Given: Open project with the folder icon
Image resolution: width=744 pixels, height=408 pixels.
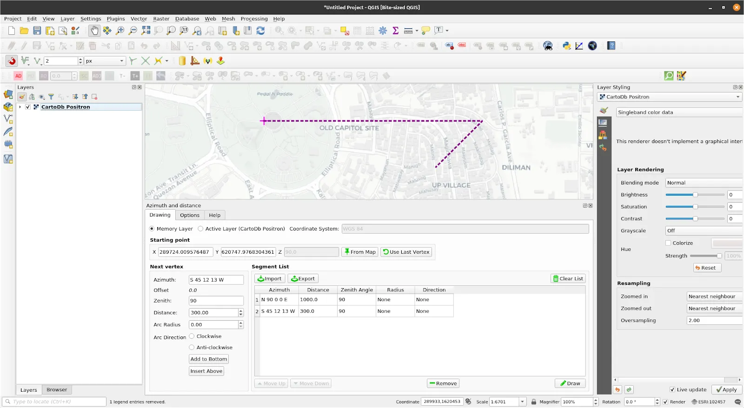Looking at the screenshot, I should 24,31.
